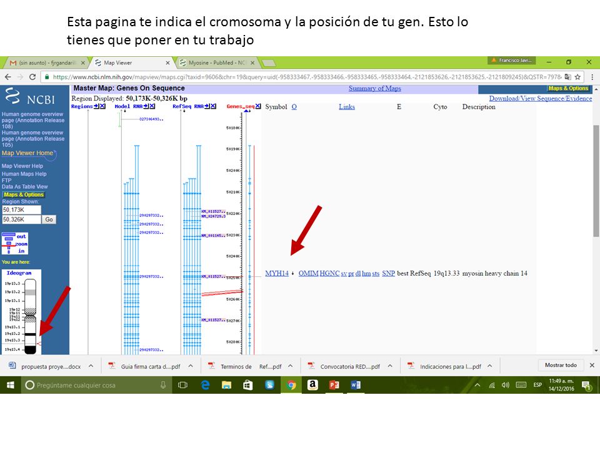Make Regions the master map via arrow icon
Image resolution: width=600 pixels, height=450 pixels.
[x=96, y=106]
